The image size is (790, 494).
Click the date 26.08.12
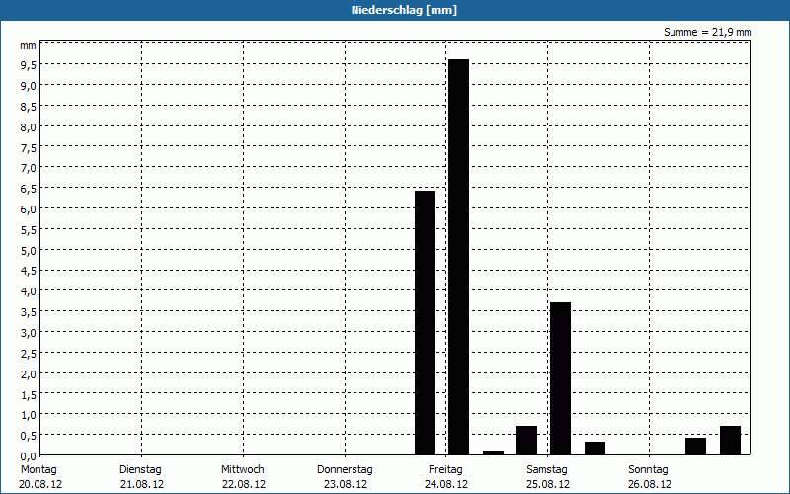[650, 484]
